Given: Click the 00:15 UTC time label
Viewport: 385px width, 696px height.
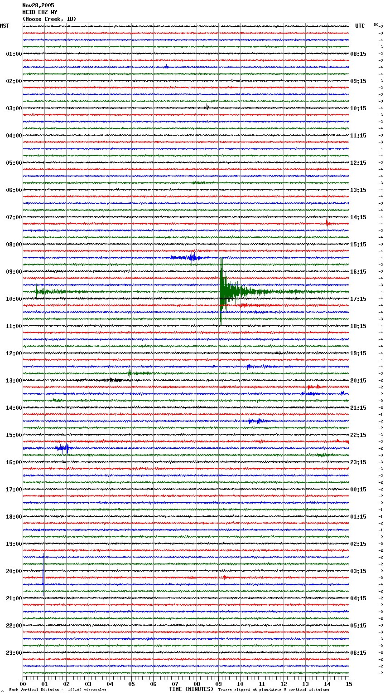Looking at the screenshot, I should coord(358,490).
